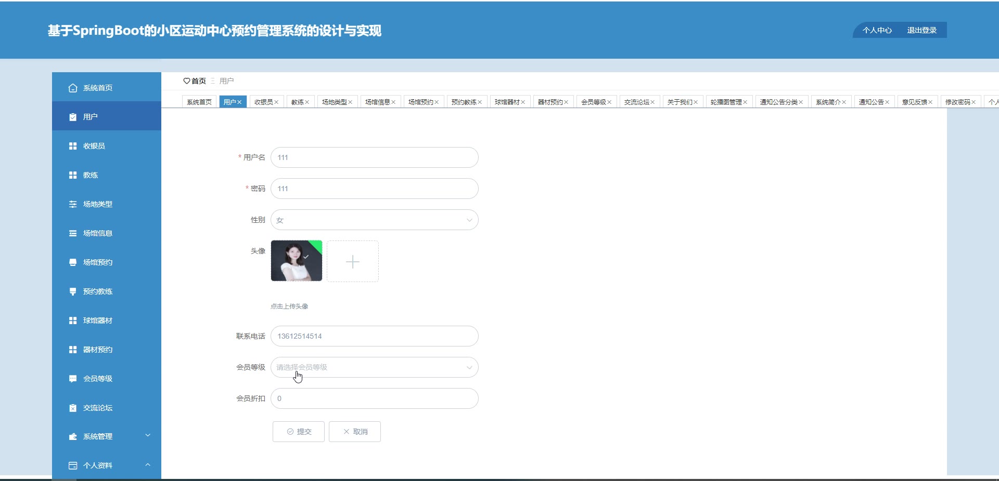Close the 用户 tab
Image resolution: width=999 pixels, height=481 pixels.
(x=239, y=102)
